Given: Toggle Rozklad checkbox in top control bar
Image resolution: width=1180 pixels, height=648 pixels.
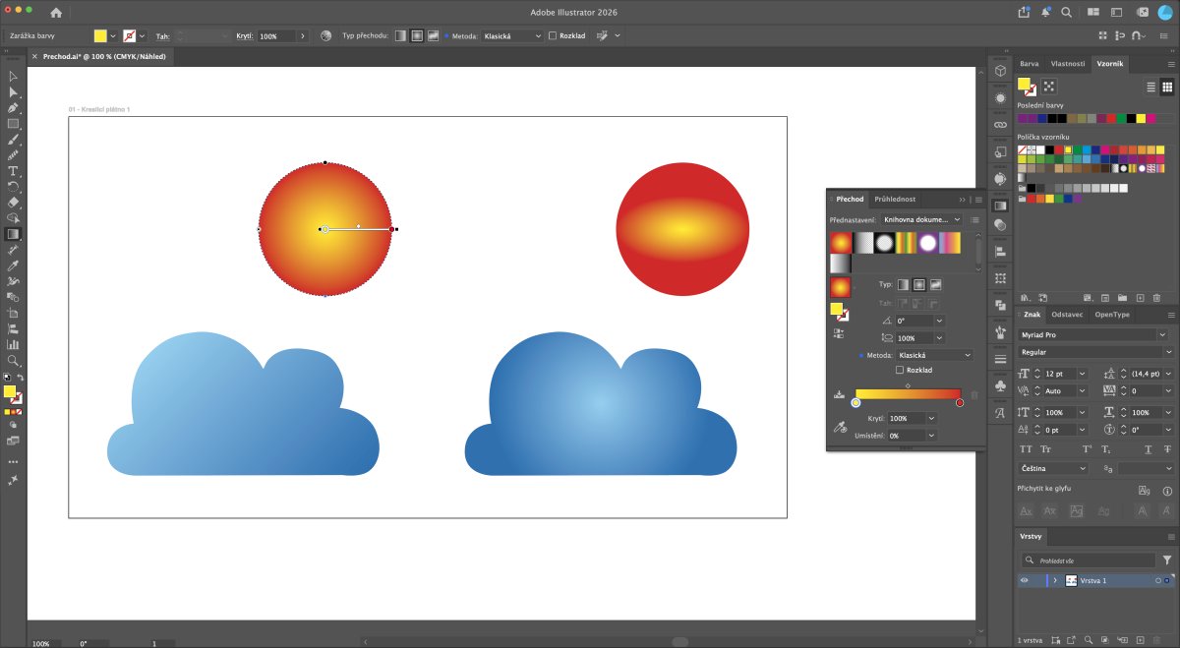Looking at the screenshot, I should coord(553,35).
